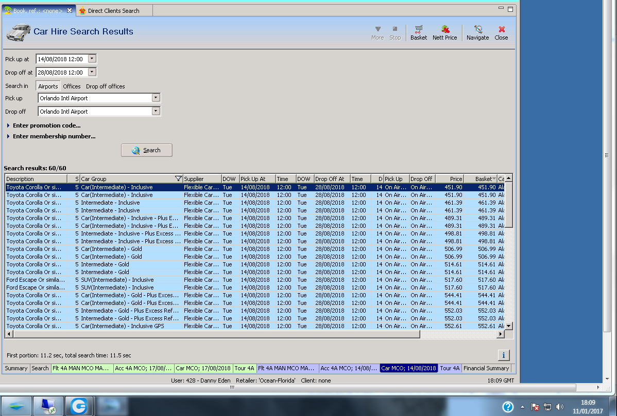The height and width of the screenshot is (416, 617).
Task: Click the volume speaker icon in system tray
Action: click(560, 407)
